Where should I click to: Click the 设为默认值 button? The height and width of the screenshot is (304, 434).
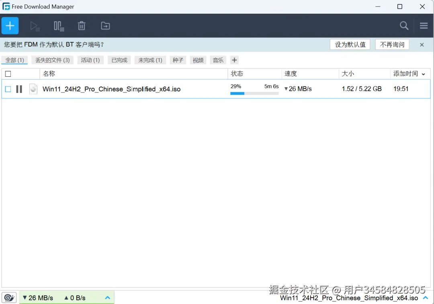coord(350,45)
